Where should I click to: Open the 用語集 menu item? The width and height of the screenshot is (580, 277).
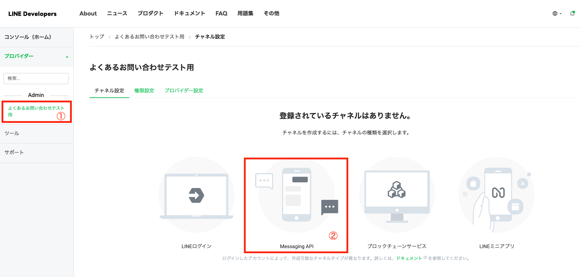[245, 14]
